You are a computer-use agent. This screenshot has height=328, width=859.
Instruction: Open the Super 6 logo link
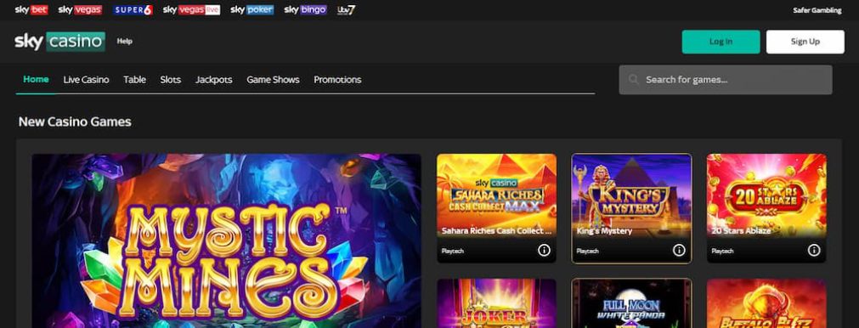(133, 10)
